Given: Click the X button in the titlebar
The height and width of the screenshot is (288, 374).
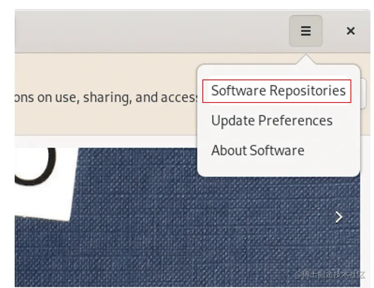Looking at the screenshot, I should (x=351, y=31).
